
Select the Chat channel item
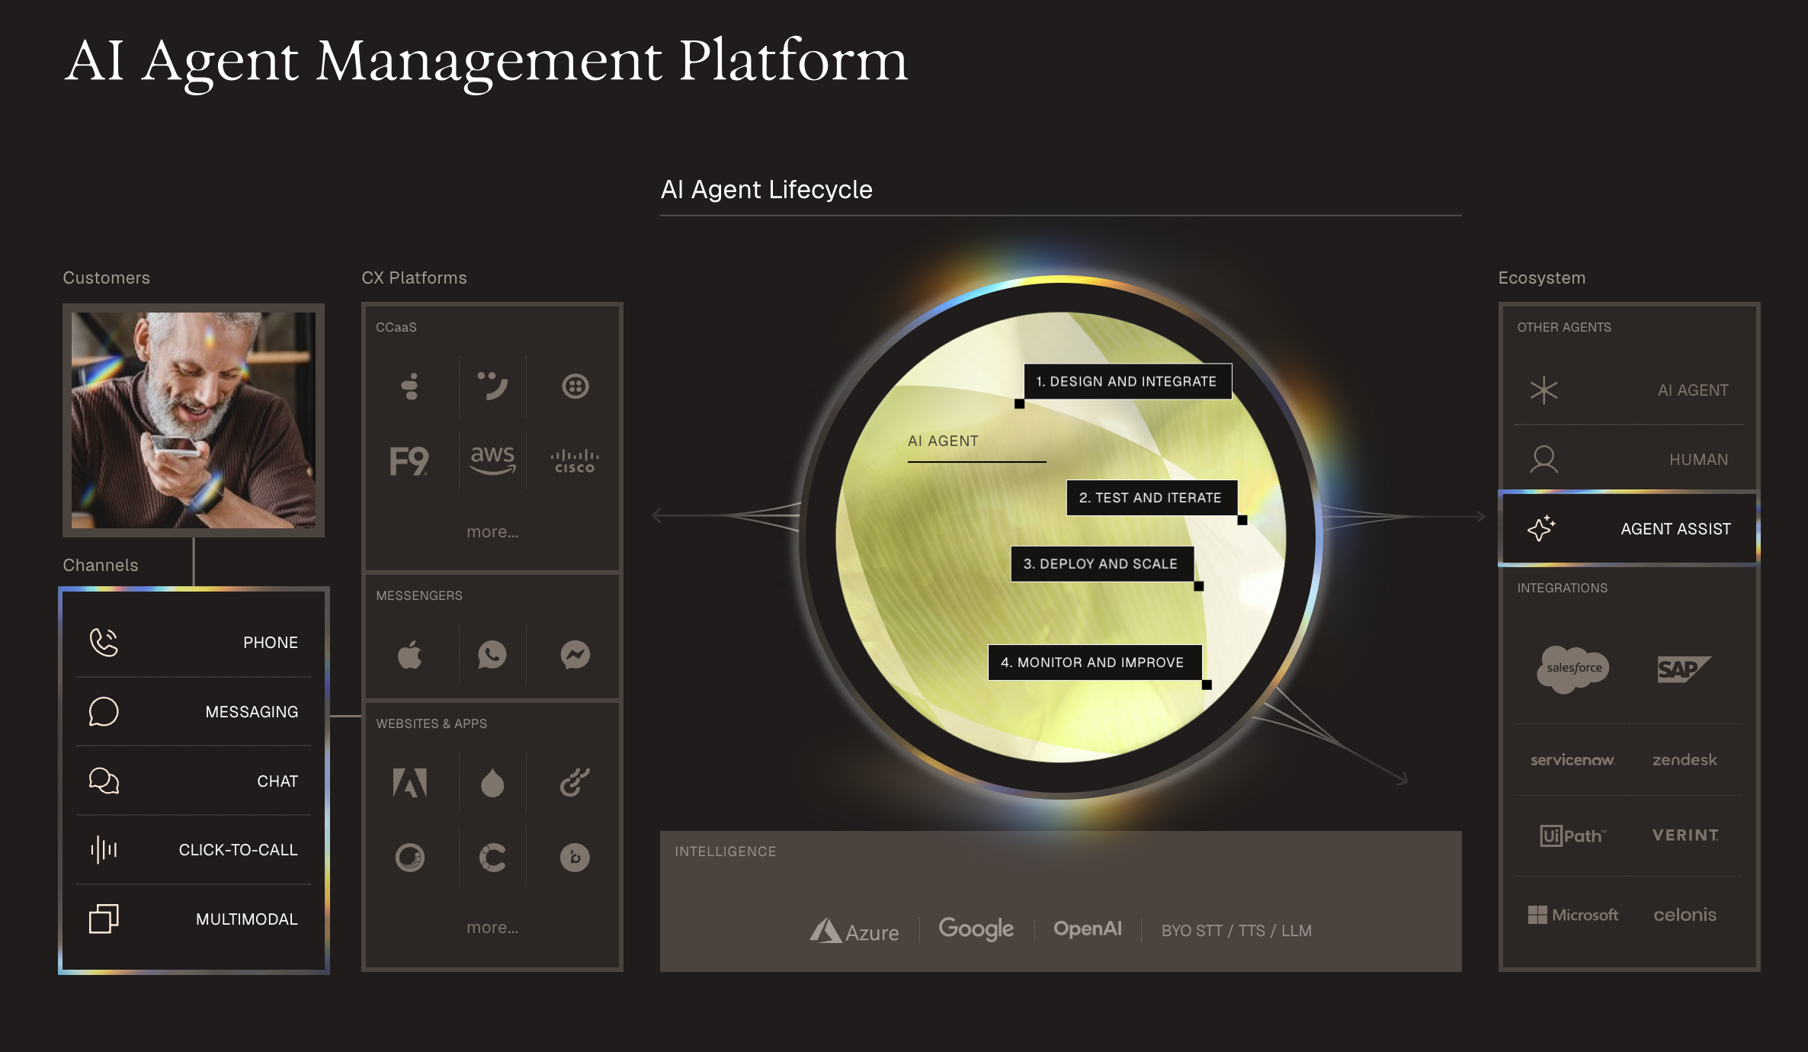tap(194, 781)
